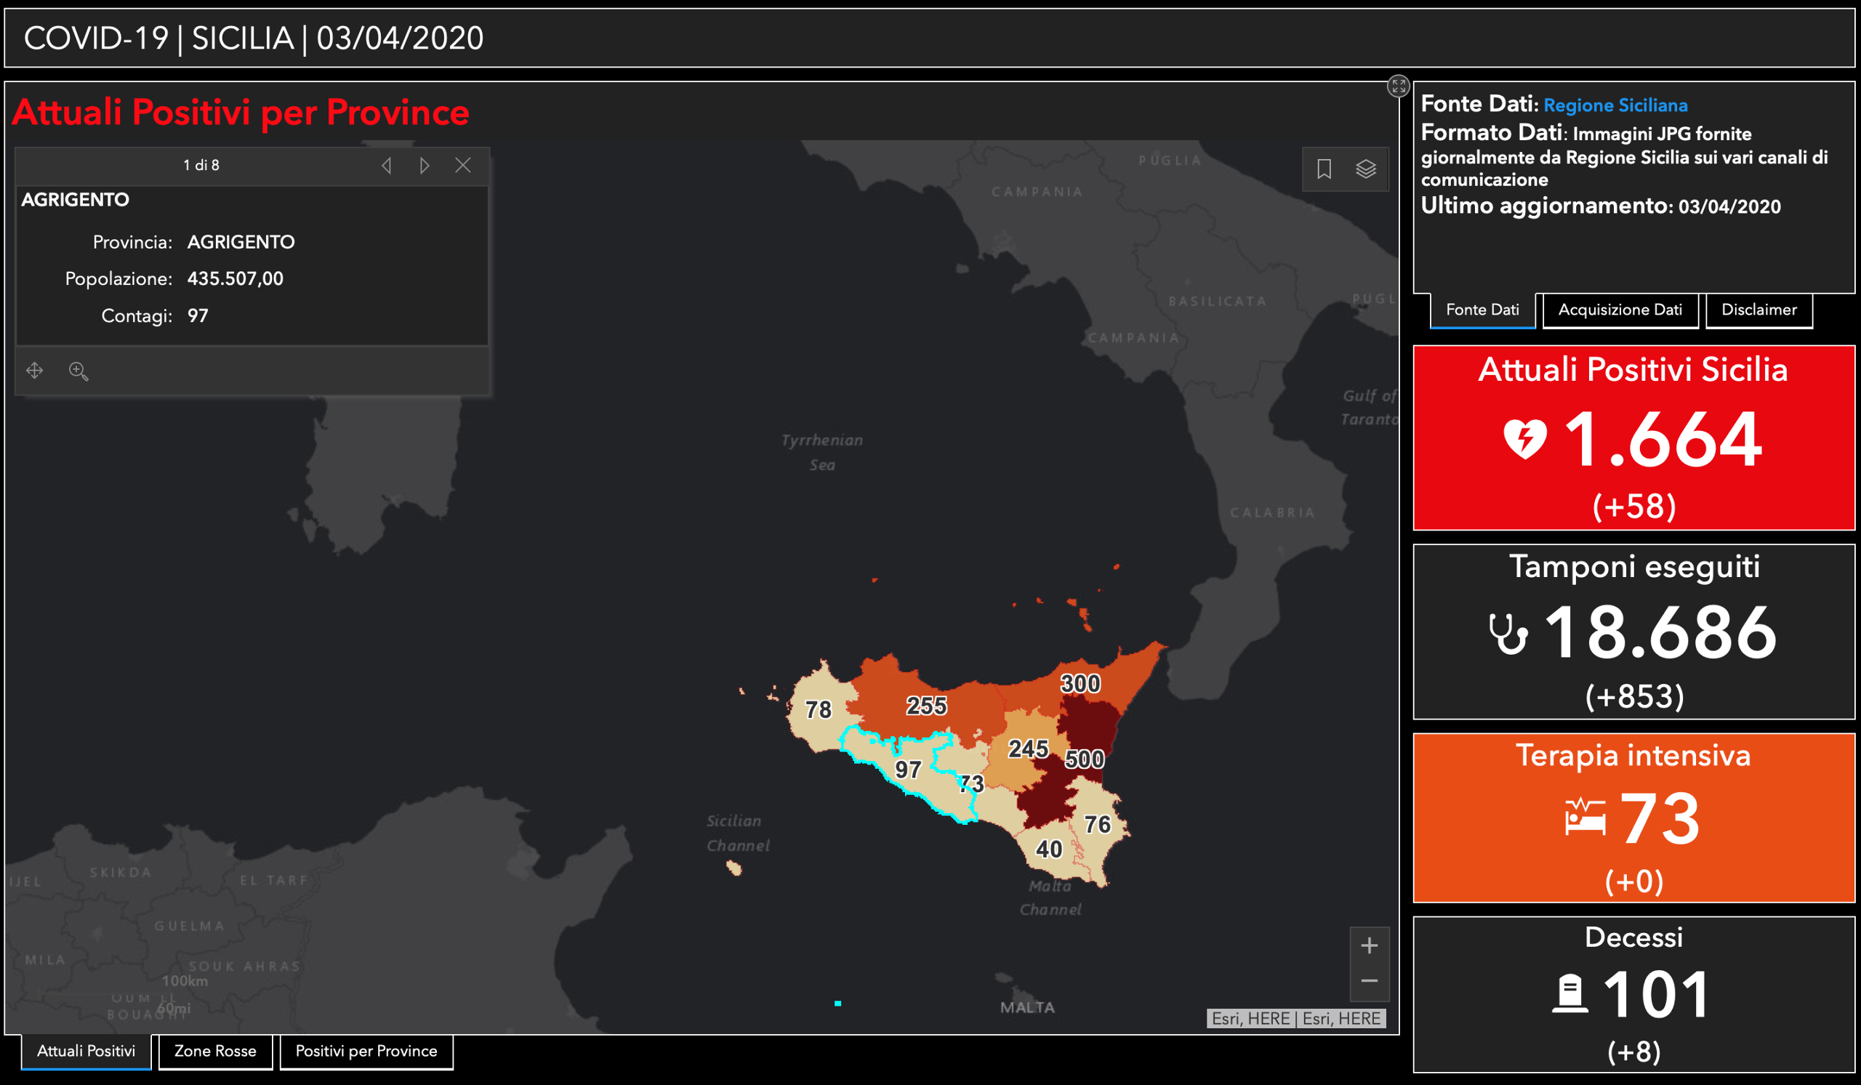Open the Disclaimer tab
Screen dimensions: 1861x1085
1758,310
